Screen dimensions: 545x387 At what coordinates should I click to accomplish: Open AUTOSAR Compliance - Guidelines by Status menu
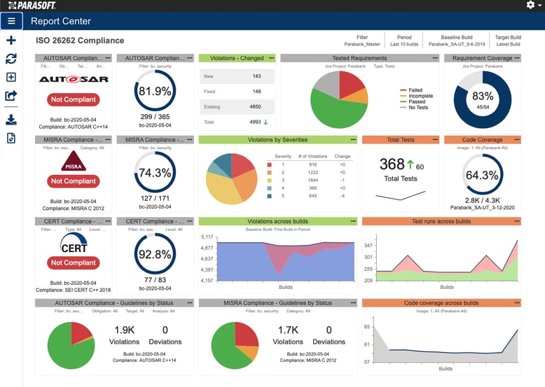pos(190,303)
